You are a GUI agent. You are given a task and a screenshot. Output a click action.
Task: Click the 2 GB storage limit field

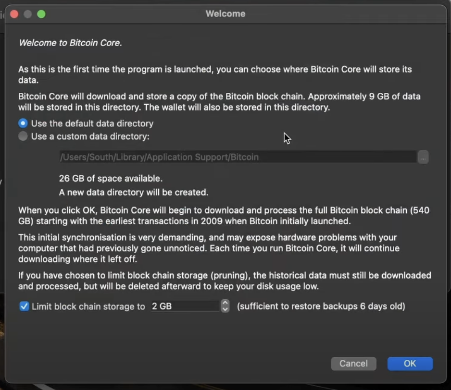point(185,306)
